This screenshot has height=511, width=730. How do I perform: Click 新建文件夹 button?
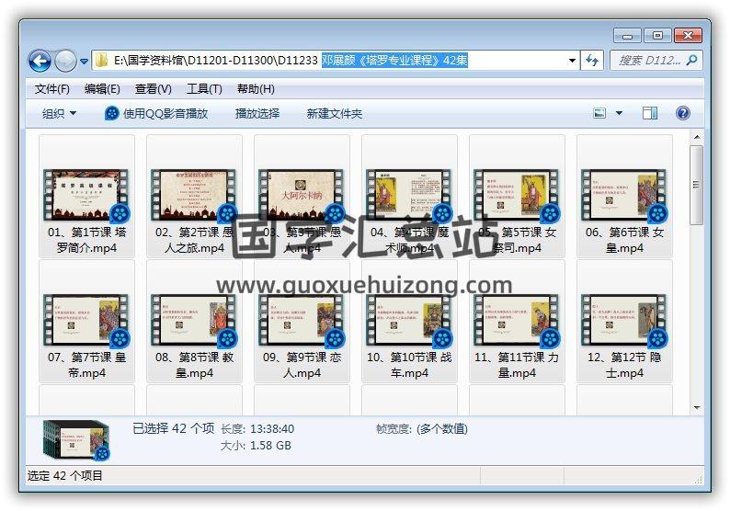pos(335,114)
